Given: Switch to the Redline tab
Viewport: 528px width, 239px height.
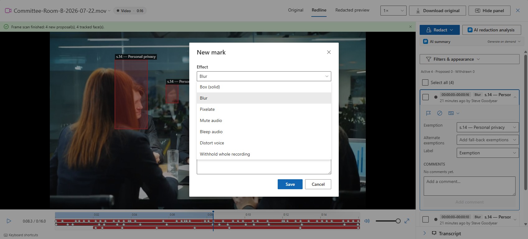Looking at the screenshot, I should [319, 10].
